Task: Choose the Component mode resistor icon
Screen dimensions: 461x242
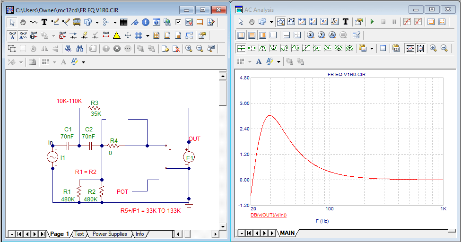Action: [x=34, y=22]
